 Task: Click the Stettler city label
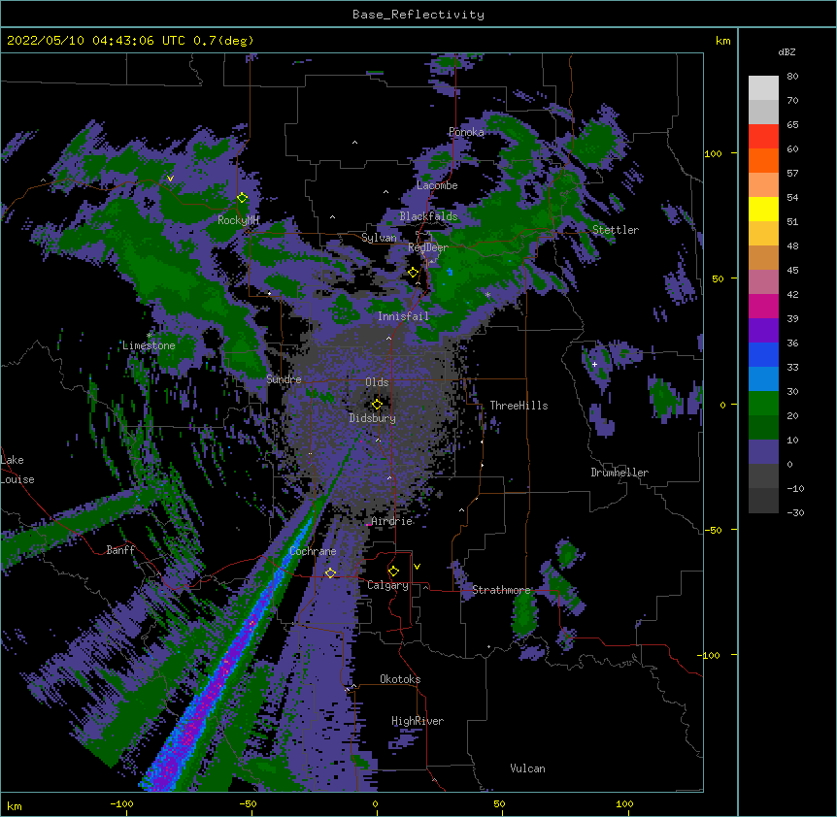click(616, 230)
